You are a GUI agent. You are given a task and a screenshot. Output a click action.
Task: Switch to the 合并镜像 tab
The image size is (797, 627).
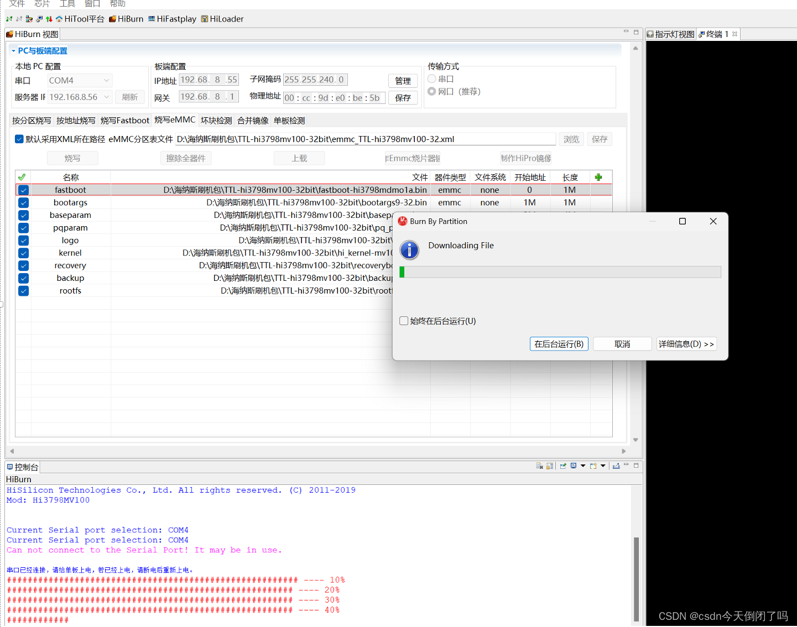coord(253,121)
